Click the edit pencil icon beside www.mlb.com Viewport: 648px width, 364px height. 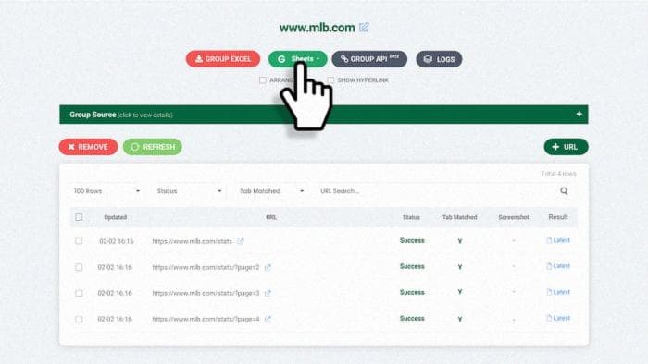pyautogui.click(x=364, y=28)
